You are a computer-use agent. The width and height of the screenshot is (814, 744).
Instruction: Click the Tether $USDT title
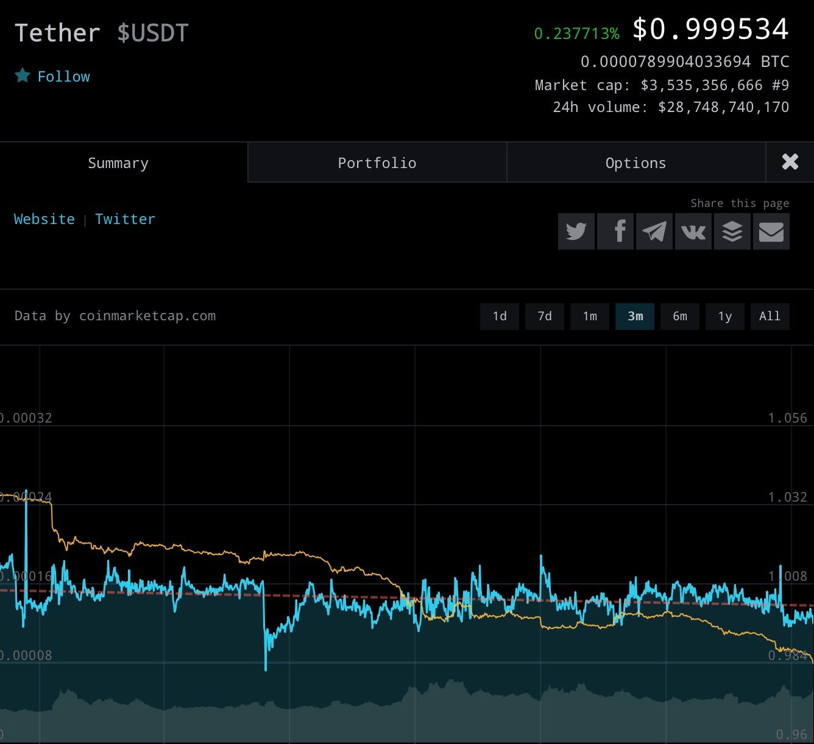[x=102, y=33]
